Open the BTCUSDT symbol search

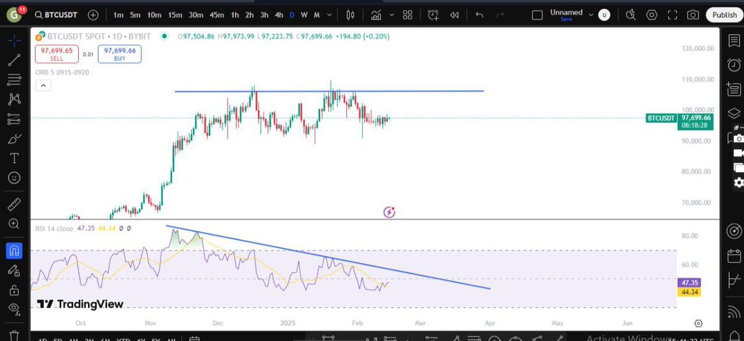(x=56, y=15)
